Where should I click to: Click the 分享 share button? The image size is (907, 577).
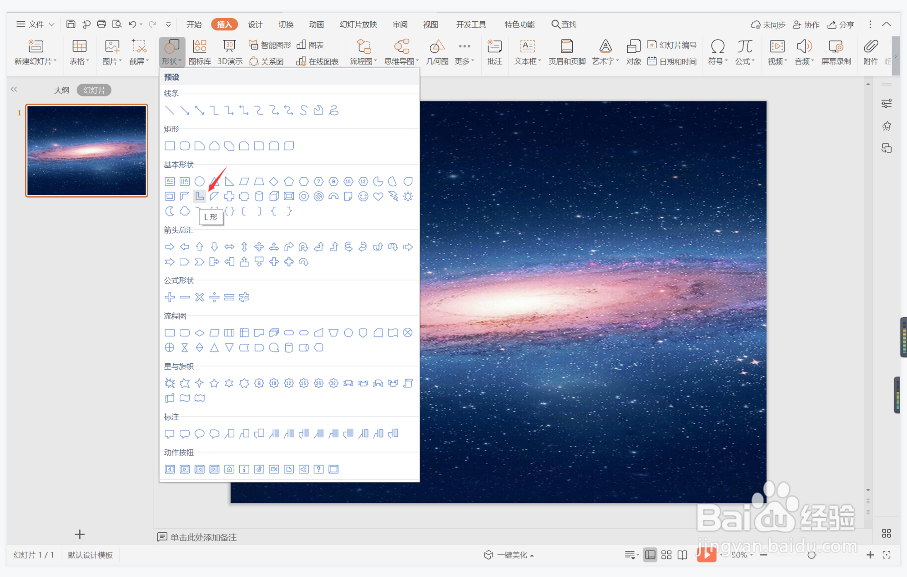coord(841,25)
